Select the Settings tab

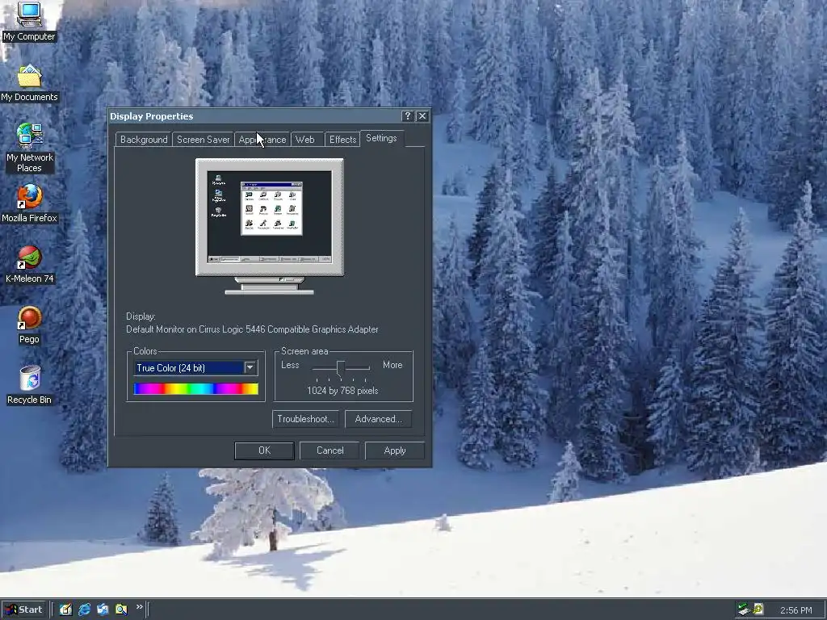381,138
